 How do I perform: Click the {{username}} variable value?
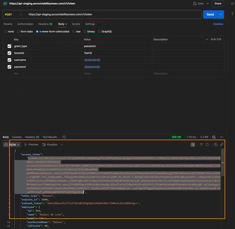click(x=92, y=60)
